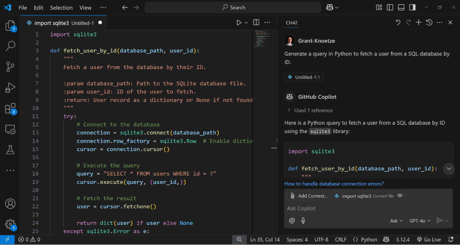Toggle visibility of the current file context
This screenshot has width=460, height=245.
400,195
